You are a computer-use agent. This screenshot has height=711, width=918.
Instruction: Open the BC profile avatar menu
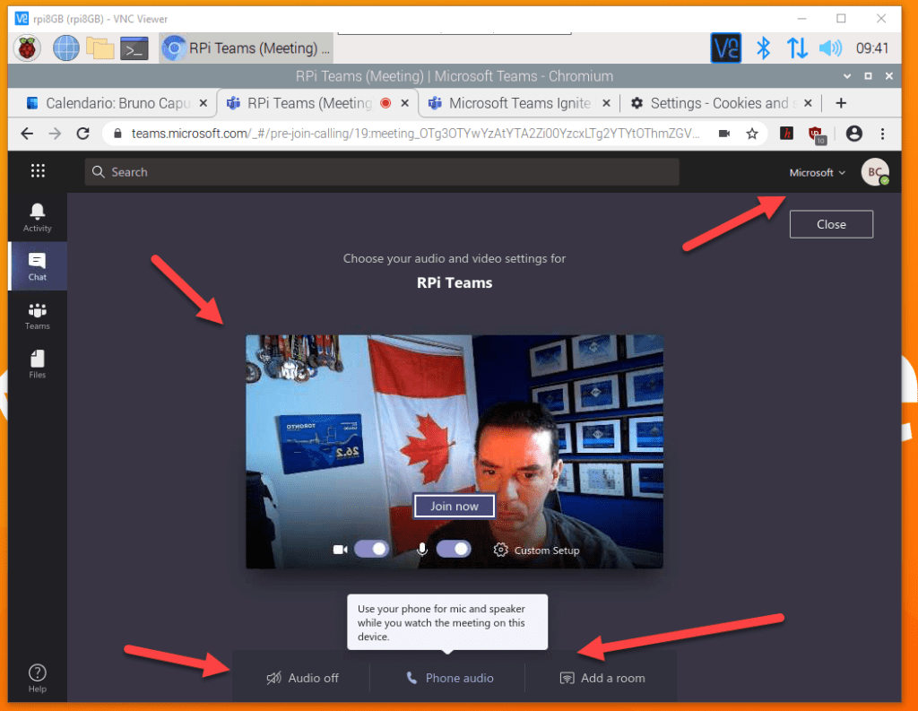874,172
